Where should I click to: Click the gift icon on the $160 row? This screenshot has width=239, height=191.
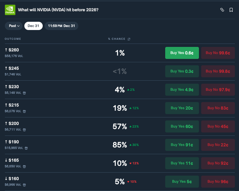point(24,185)
